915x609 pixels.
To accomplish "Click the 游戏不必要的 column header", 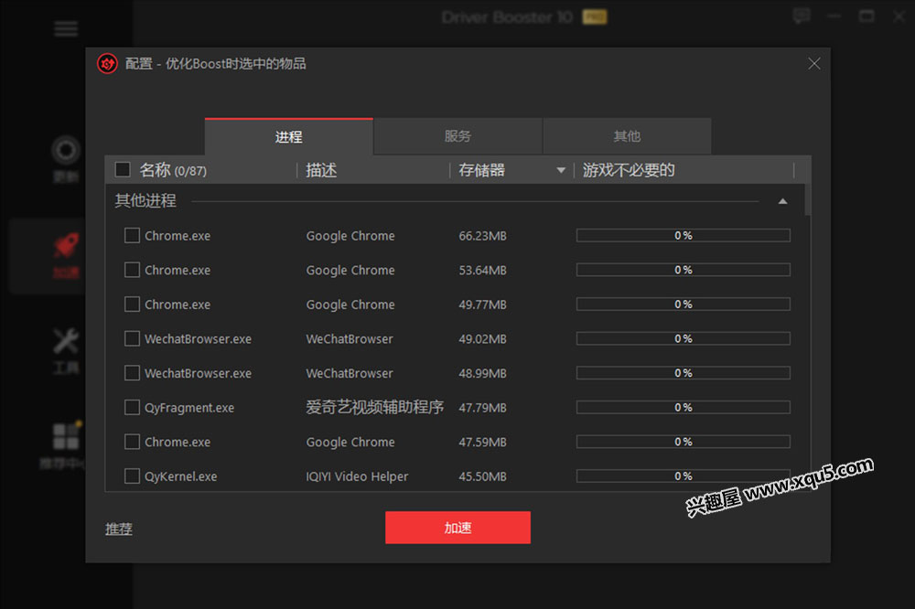I will [629, 170].
